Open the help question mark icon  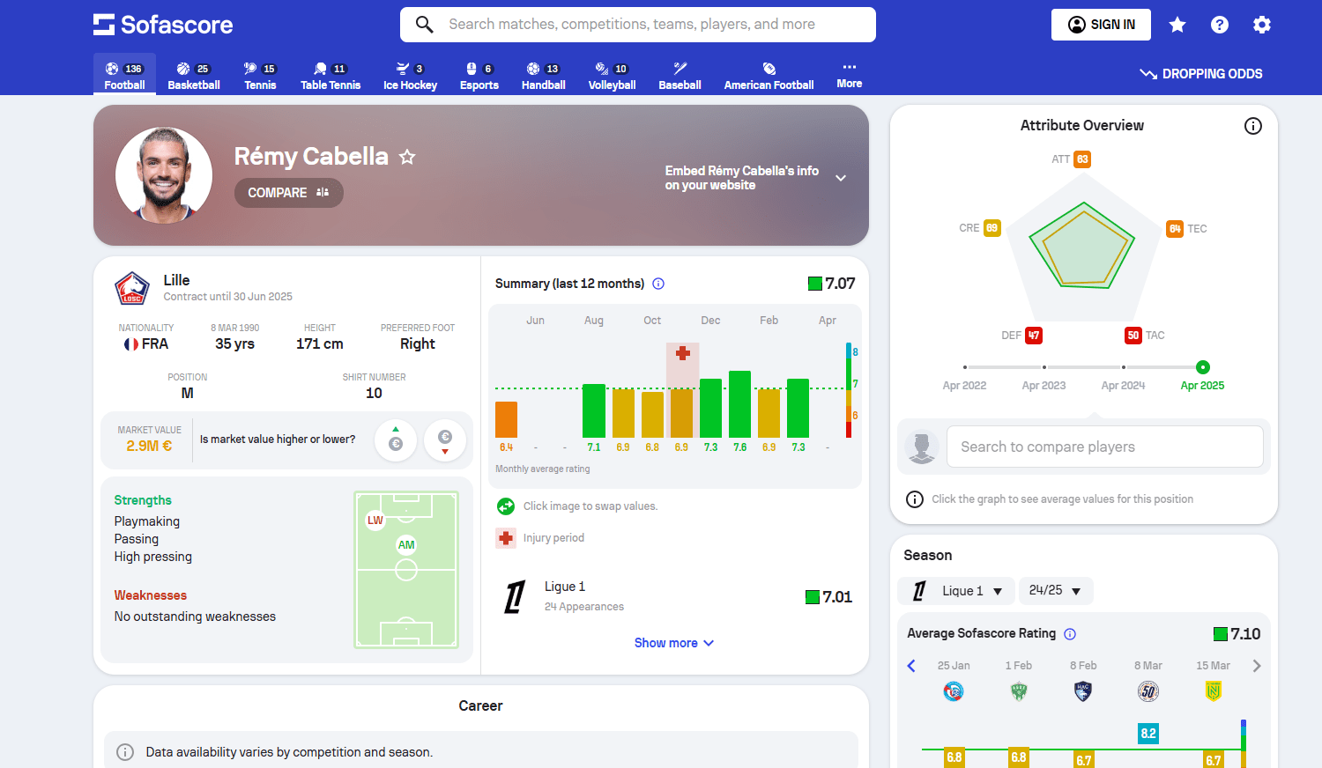coord(1219,25)
